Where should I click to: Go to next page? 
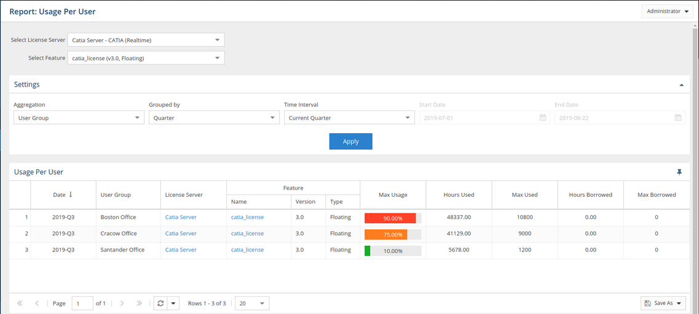point(122,304)
